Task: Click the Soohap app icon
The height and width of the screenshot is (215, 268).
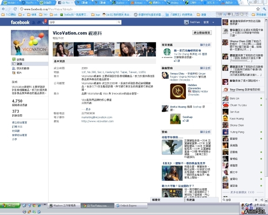Action: [175, 119]
